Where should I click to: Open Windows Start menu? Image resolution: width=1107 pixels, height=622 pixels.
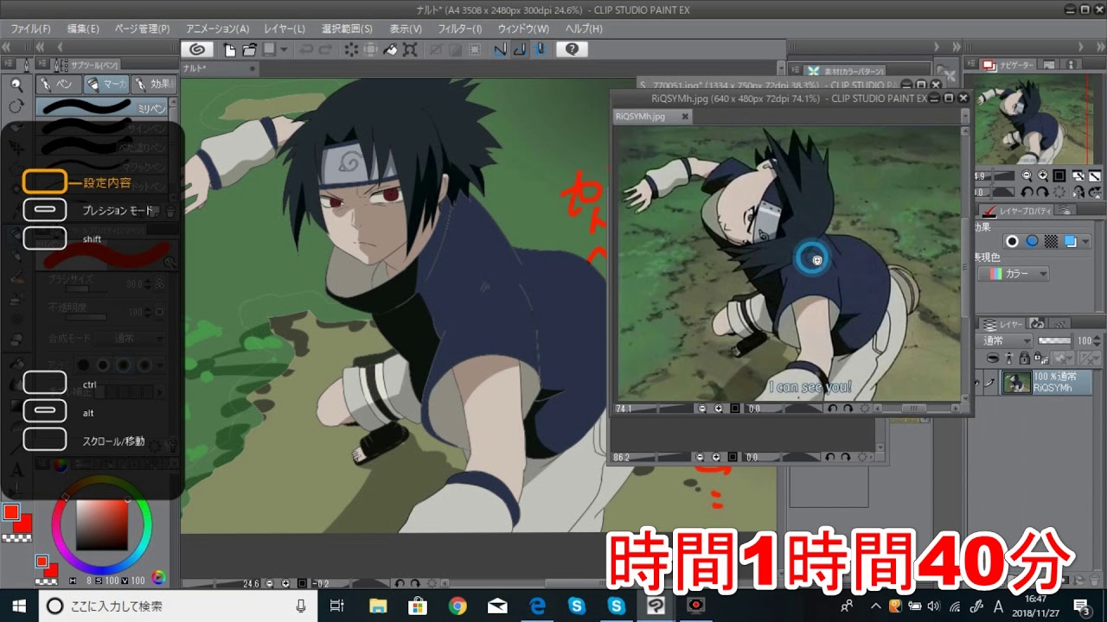pos(19,606)
